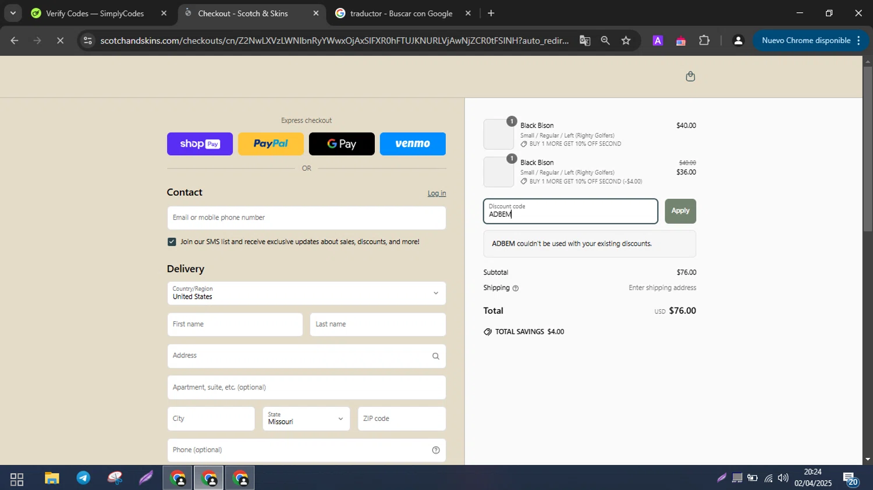The image size is (873, 490).
Task: Click Nuevo Chrome disponible update button
Action: pyautogui.click(x=811, y=41)
